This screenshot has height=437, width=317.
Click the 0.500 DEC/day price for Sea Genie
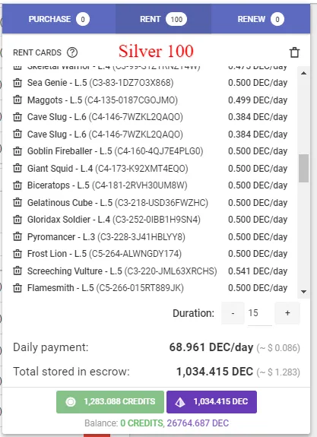pos(258,83)
